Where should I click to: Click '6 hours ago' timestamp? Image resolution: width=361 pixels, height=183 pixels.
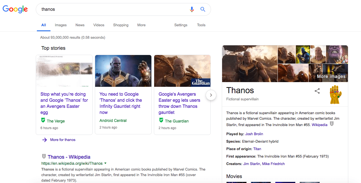click(x=49, y=128)
